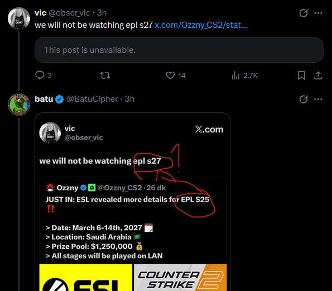Click batu's frog profile avatar
Screen dimensions: 332x291
[x=19, y=104]
